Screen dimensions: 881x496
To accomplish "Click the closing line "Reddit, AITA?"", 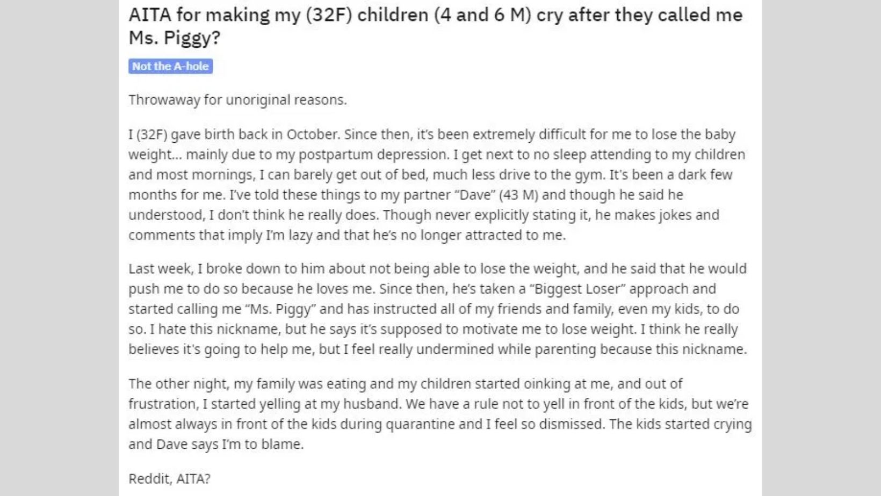I will point(169,478).
